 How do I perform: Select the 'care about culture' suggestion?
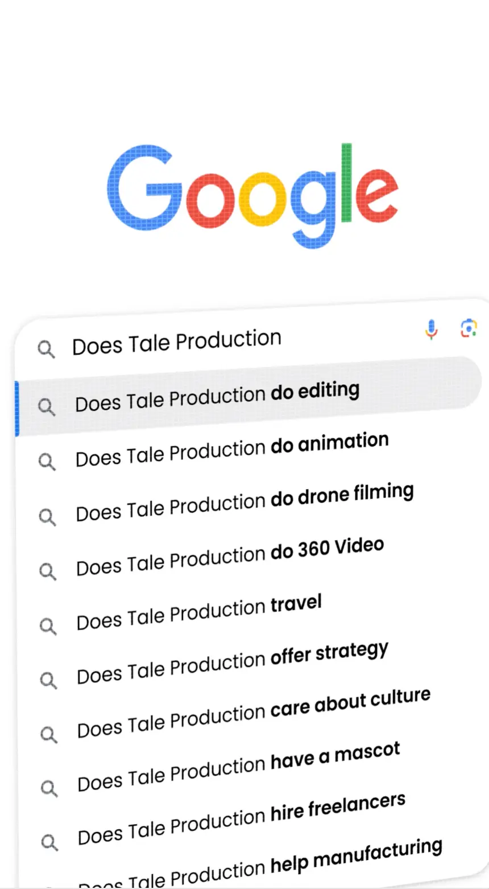(x=254, y=711)
